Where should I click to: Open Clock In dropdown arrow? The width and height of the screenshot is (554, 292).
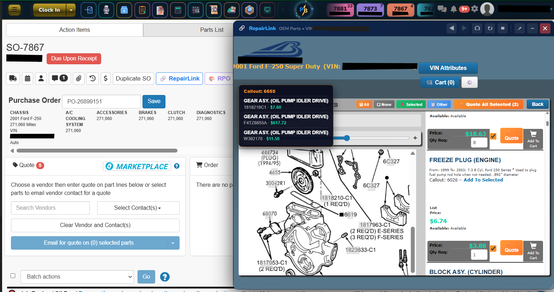pos(71,10)
